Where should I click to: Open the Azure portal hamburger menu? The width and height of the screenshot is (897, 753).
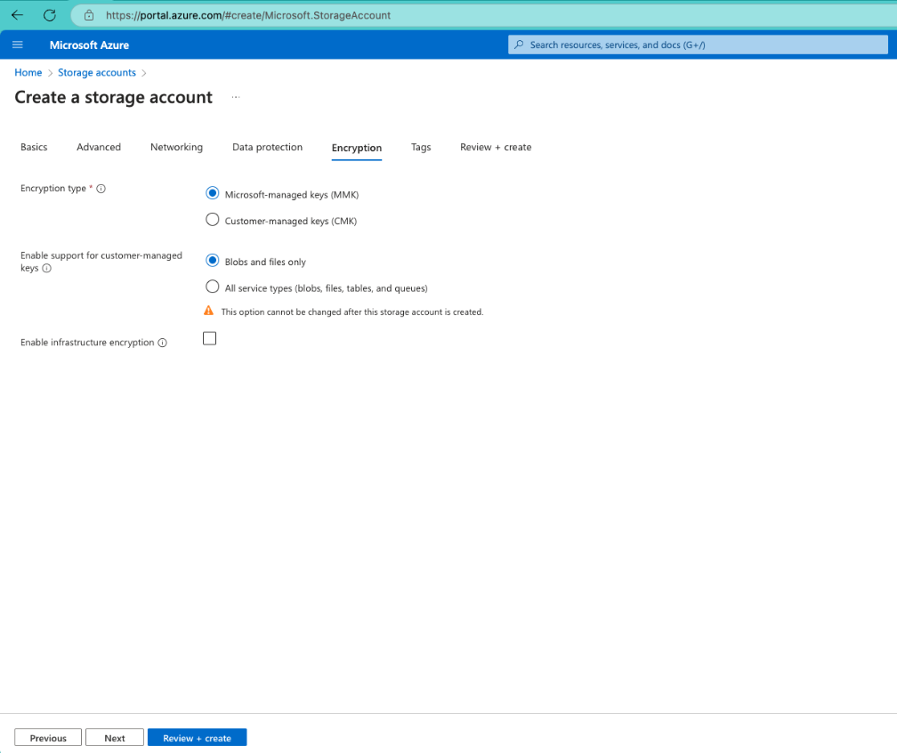(17, 45)
